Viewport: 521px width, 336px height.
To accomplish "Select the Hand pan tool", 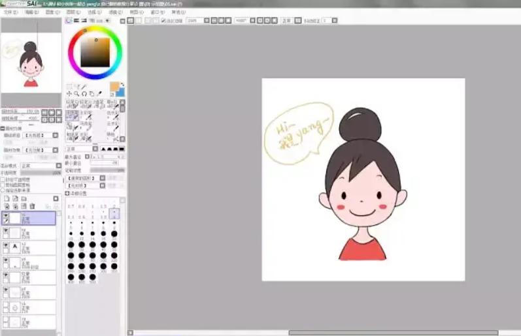I will [x=92, y=94].
